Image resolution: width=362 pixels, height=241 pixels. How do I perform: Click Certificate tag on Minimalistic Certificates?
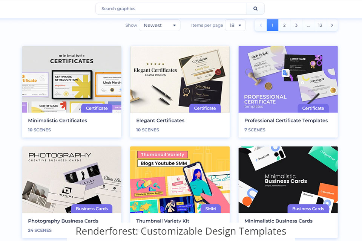(x=97, y=108)
